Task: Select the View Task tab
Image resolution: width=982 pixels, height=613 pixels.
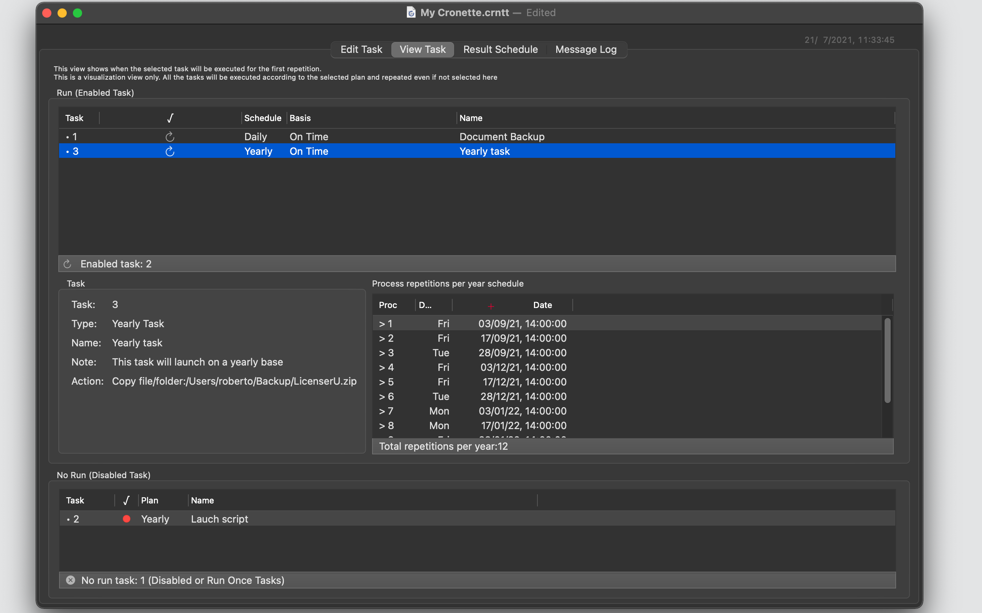Action: pyautogui.click(x=422, y=49)
